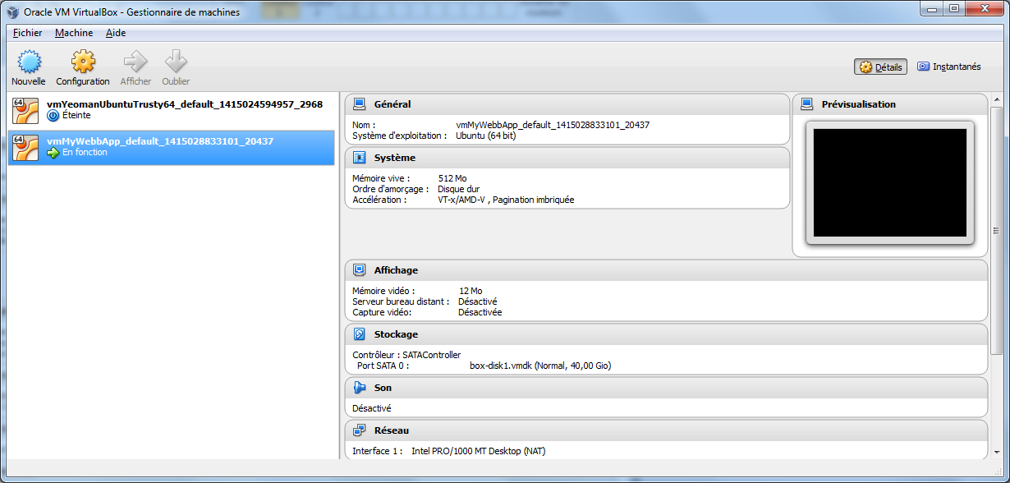1010x483 pixels.
Task: Open the Stockage section header
Action: (666, 334)
